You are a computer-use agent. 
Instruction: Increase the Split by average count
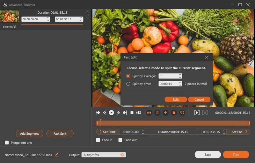click(x=180, y=75)
